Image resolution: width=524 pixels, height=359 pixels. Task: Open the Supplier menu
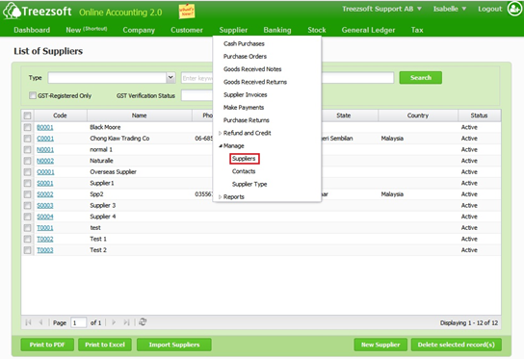click(233, 30)
